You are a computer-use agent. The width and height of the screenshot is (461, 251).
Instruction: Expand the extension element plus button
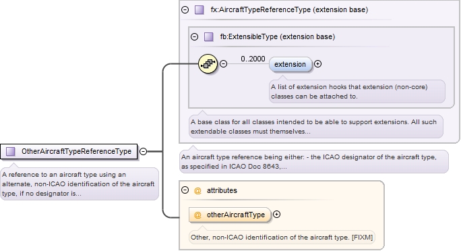click(318, 63)
